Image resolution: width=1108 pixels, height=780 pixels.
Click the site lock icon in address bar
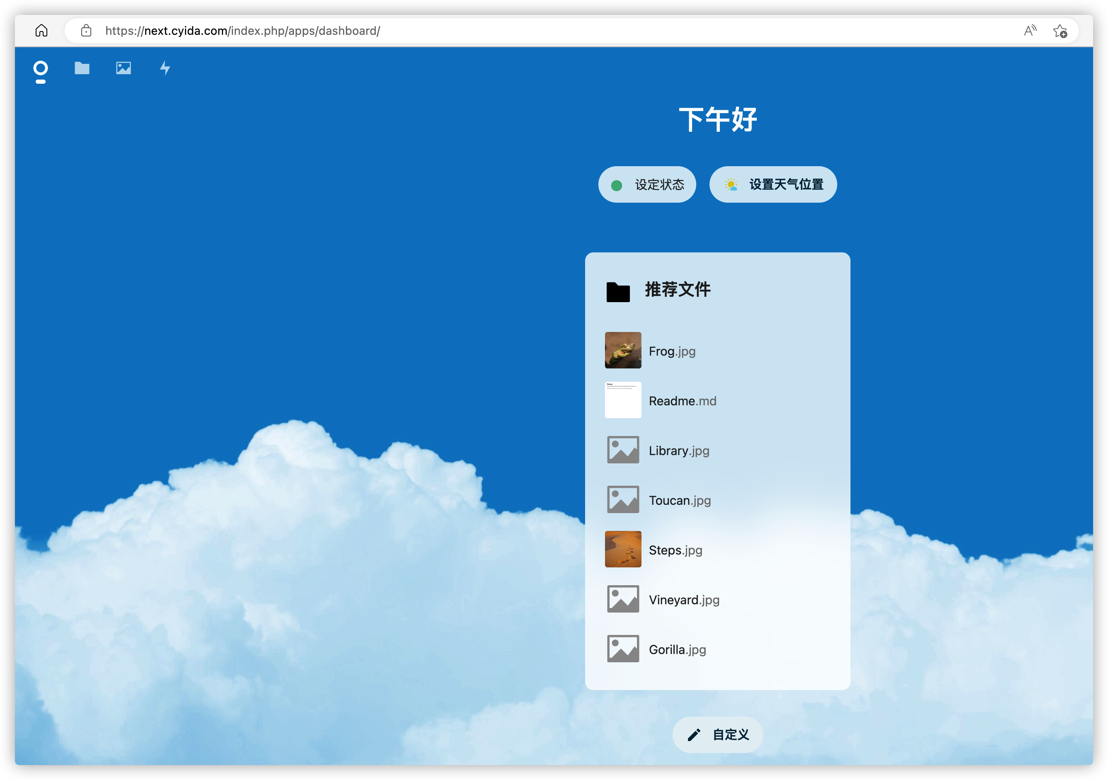tap(86, 31)
